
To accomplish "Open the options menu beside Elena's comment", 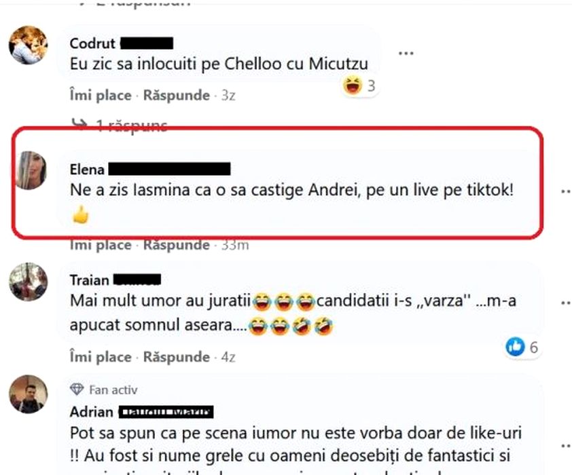I will pos(565,191).
